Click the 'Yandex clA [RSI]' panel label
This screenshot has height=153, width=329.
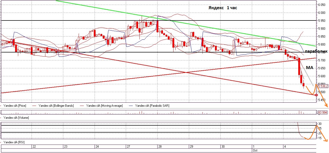pyautogui.click(x=14, y=142)
